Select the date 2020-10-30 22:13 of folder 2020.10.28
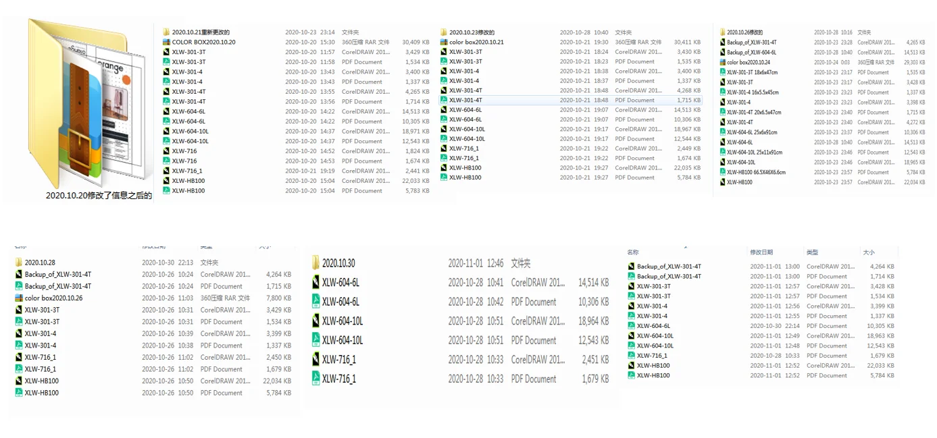The height and width of the screenshot is (438, 937). tap(168, 263)
